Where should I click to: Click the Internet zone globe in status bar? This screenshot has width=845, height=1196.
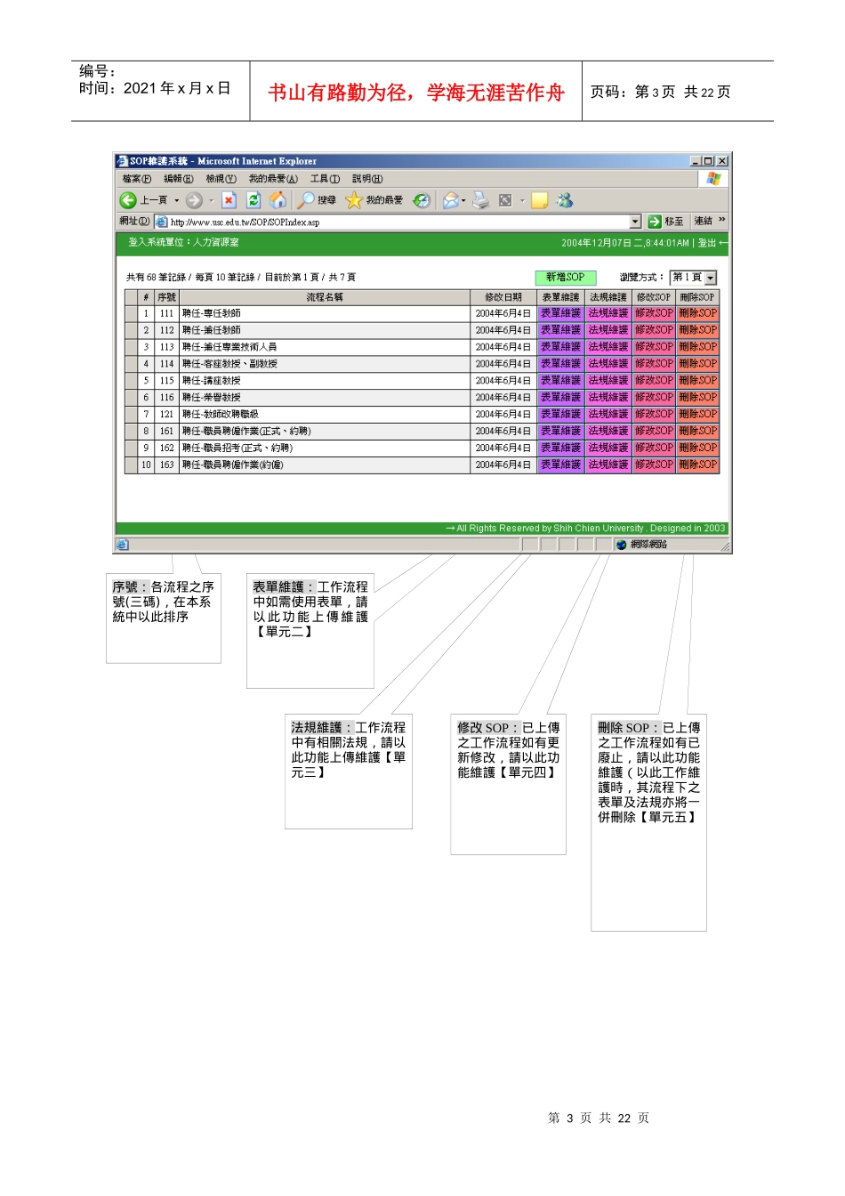[622, 545]
